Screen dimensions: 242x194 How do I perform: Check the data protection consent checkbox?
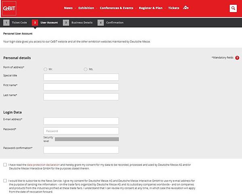(x=5, y=164)
